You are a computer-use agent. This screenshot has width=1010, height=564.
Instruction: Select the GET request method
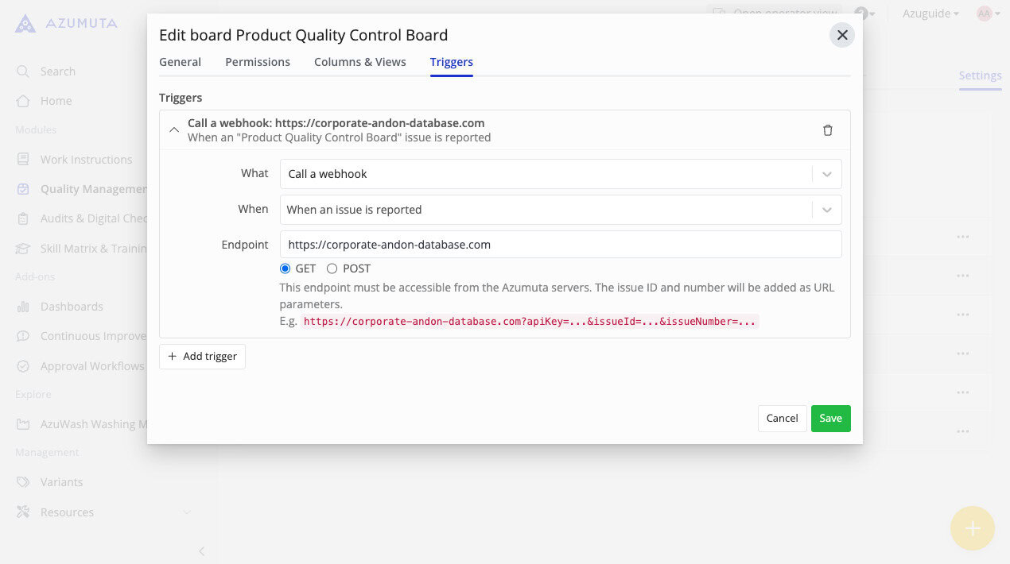(286, 268)
